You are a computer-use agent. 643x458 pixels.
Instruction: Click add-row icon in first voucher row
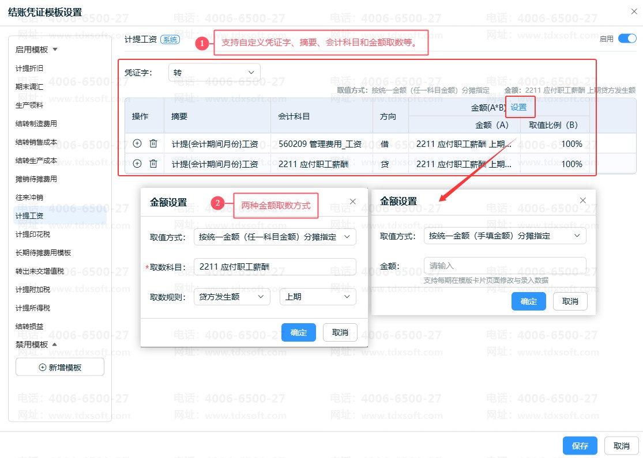click(x=137, y=144)
